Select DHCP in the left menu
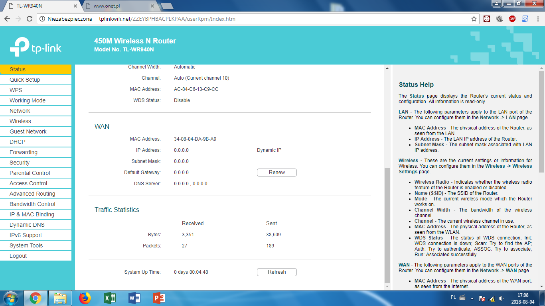 pos(18,142)
